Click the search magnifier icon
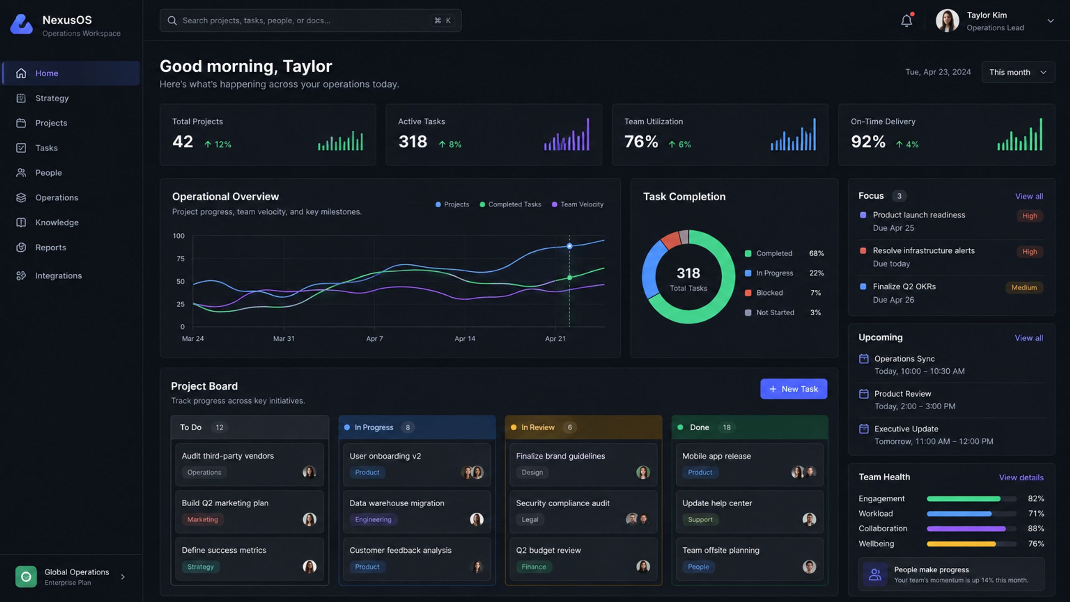The image size is (1070, 602). pyautogui.click(x=172, y=20)
